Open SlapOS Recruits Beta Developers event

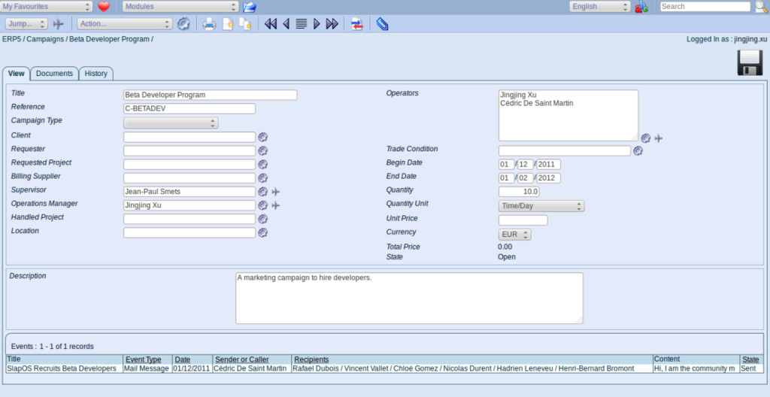click(x=62, y=368)
